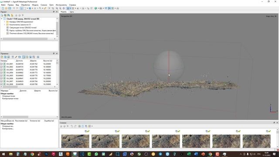
Task: Undo the last action in the toolbar
Action: click(x=14, y=8)
